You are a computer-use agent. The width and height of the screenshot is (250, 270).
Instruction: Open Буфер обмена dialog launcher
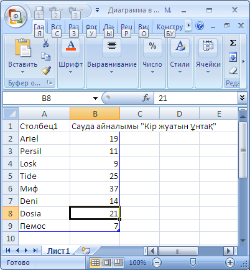[x=50, y=82]
